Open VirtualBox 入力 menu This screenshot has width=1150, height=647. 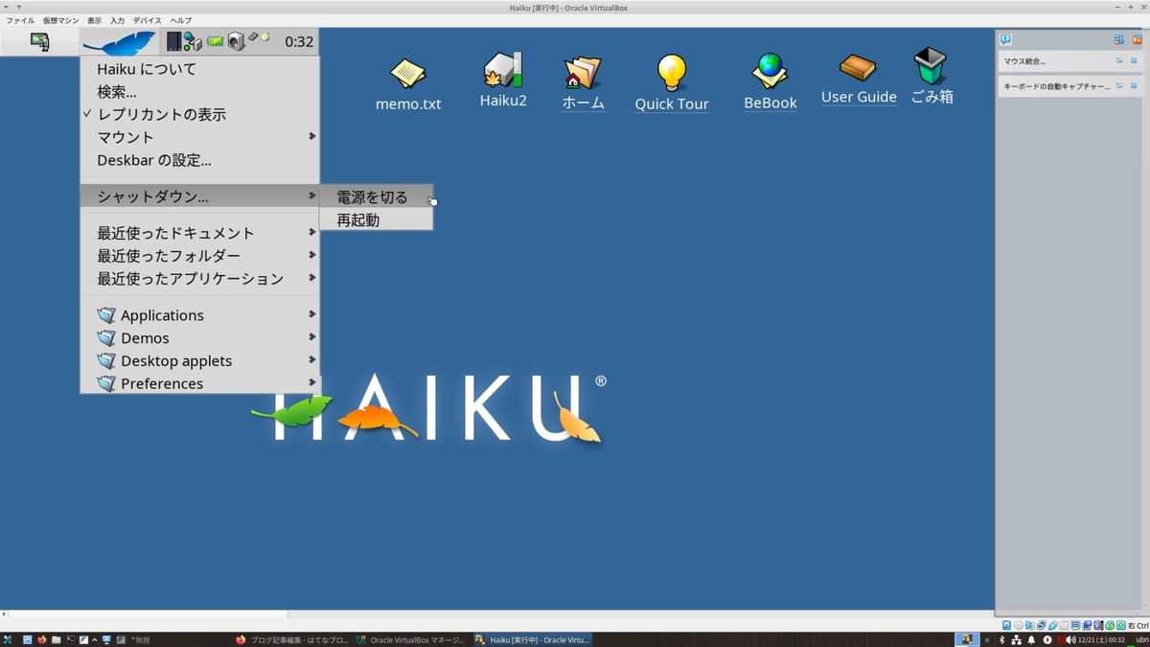117,20
